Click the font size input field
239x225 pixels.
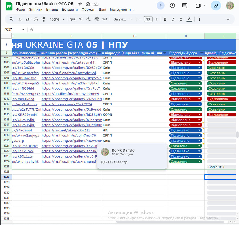(x=148, y=19)
